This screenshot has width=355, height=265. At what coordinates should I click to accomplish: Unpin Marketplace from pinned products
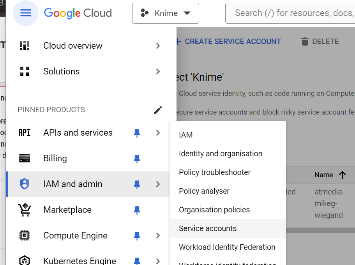pos(137,210)
